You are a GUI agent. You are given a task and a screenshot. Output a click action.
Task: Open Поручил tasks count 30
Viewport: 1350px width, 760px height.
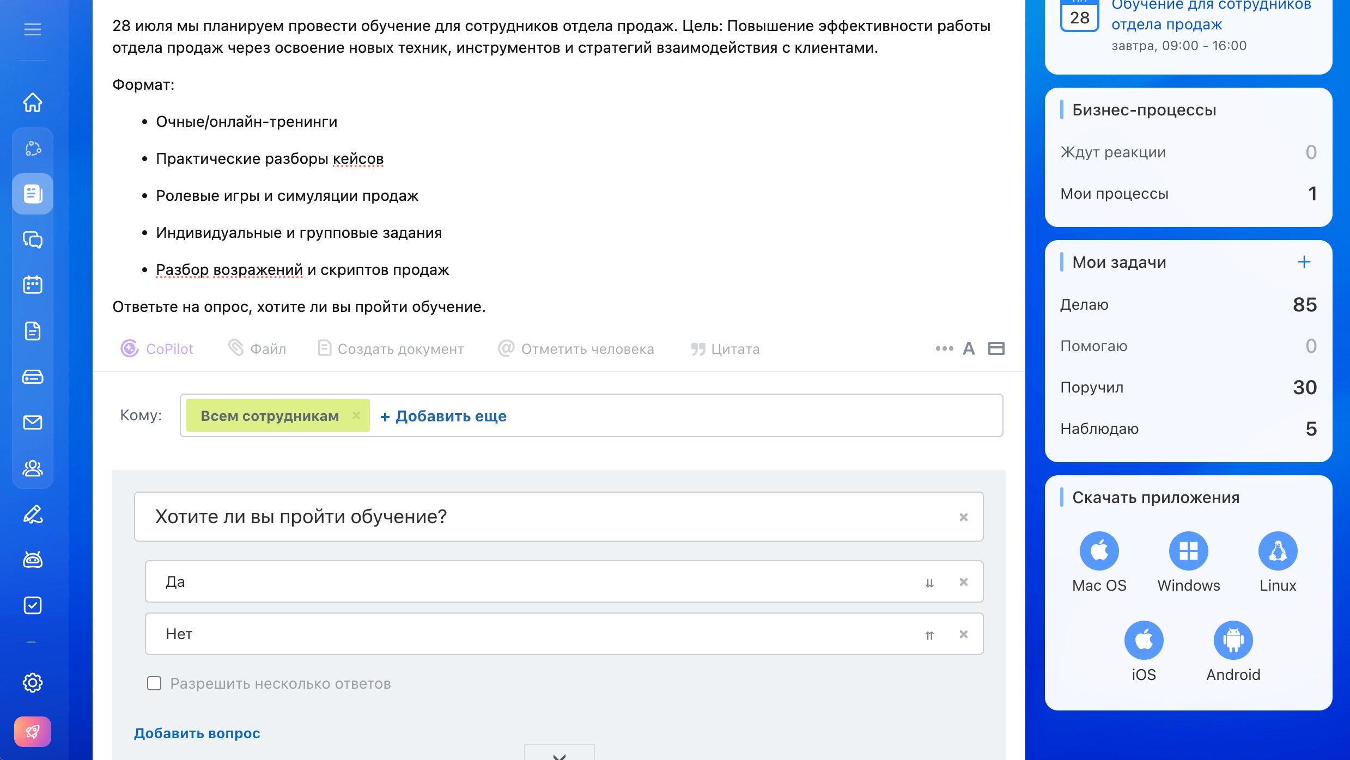coord(1188,387)
